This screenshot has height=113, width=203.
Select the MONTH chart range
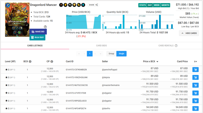pyautogui.click(x=165, y=5)
